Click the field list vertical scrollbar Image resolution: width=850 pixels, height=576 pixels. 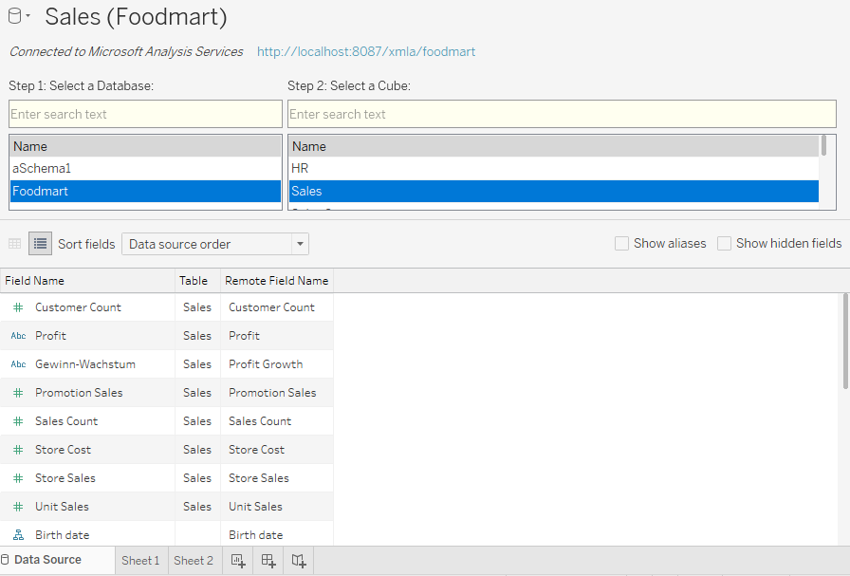pyautogui.click(x=845, y=341)
